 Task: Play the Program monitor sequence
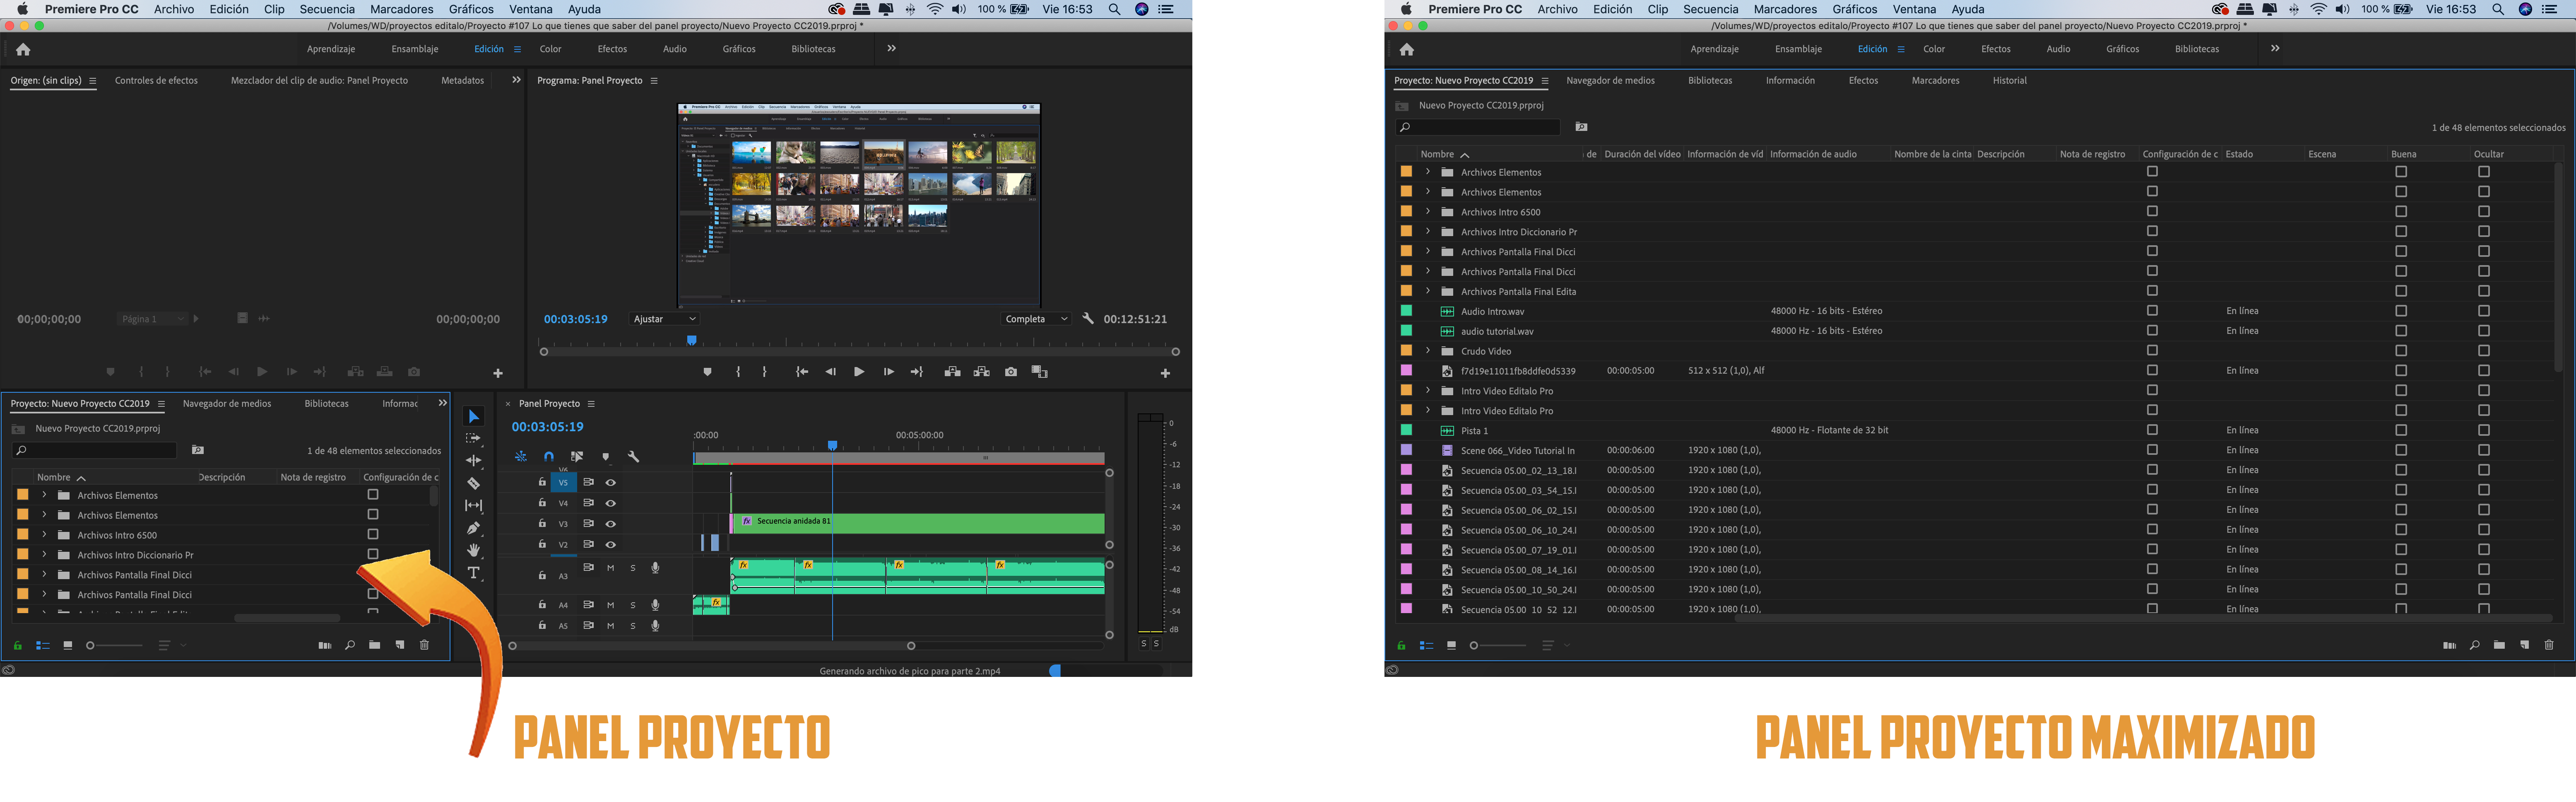pos(859,372)
